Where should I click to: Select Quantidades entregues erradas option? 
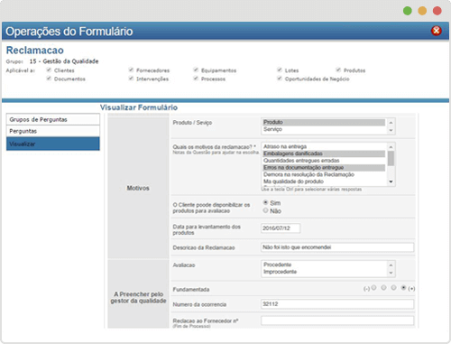click(x=324, y=161)
